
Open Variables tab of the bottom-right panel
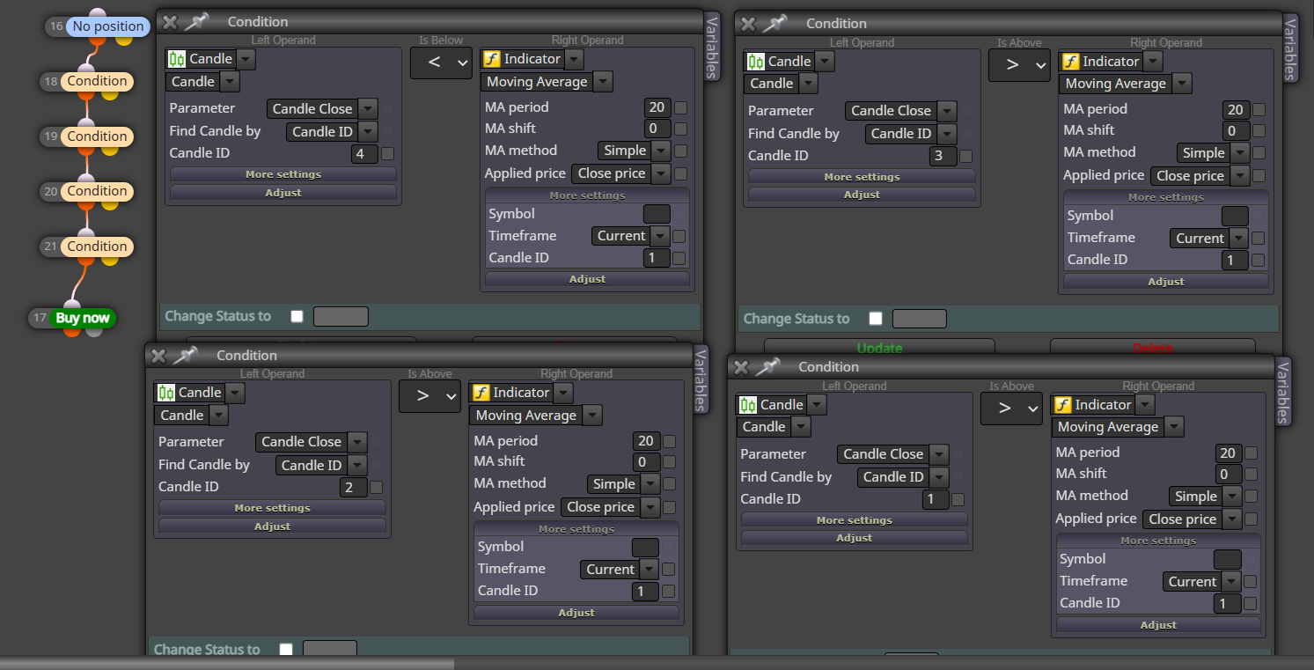tap(1283, 393)
